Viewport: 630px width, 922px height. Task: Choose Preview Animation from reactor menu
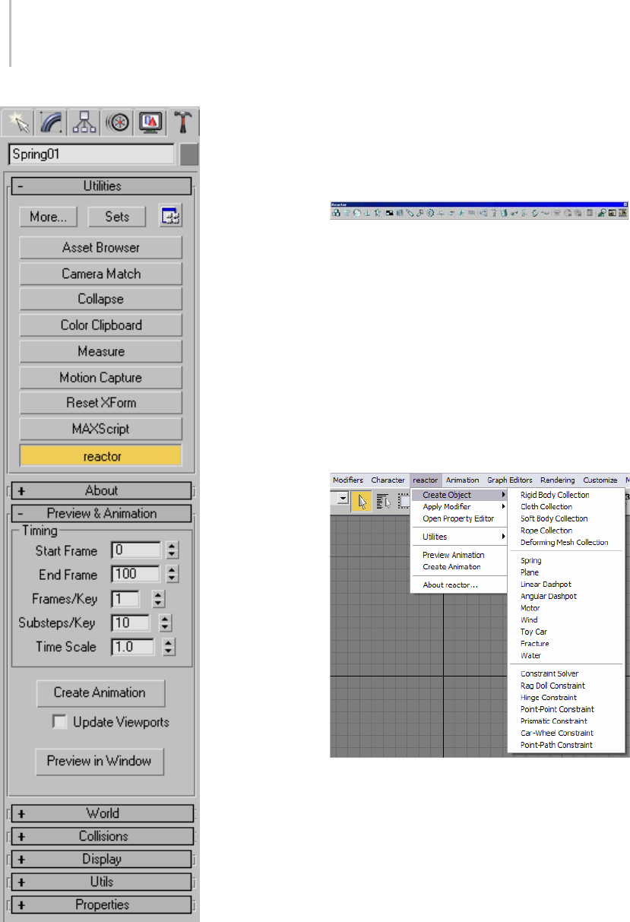pyautogui.click(x=459, y=555)
